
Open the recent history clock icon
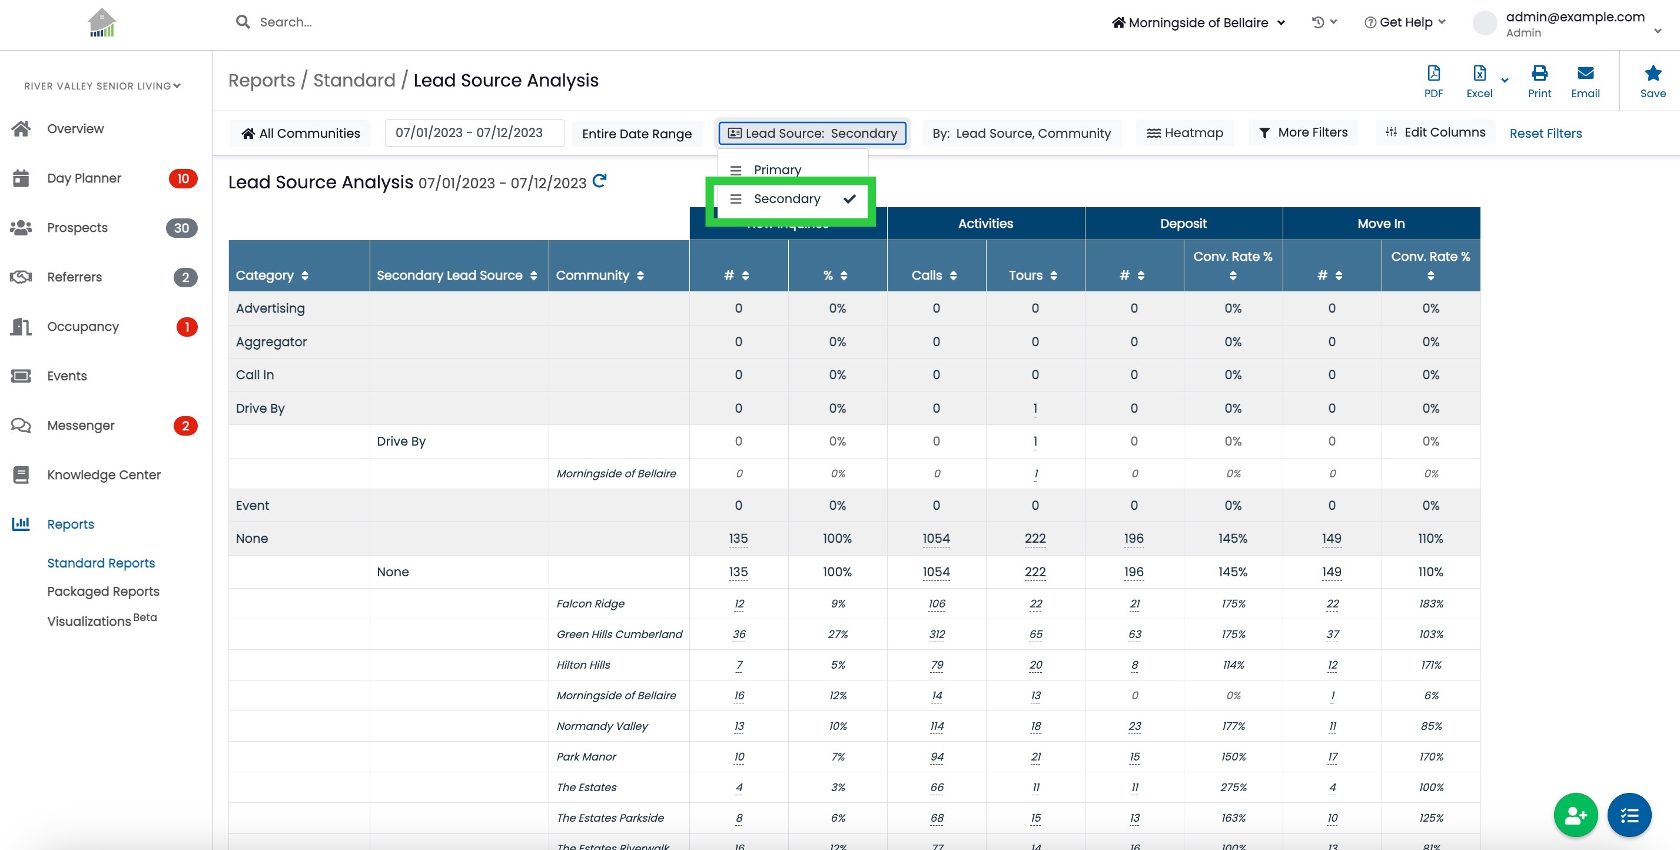[x=1324, y=22]
